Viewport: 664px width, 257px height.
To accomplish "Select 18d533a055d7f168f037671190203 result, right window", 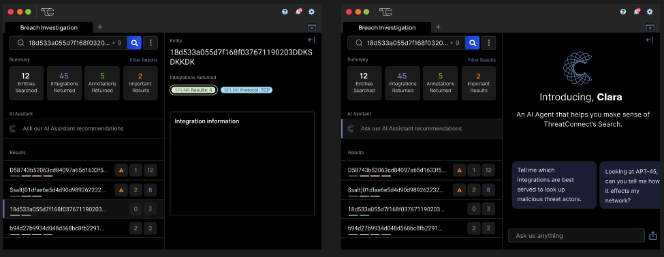I will pos(422,209).
